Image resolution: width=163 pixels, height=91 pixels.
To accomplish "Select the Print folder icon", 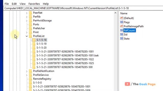I will [31, 32].
